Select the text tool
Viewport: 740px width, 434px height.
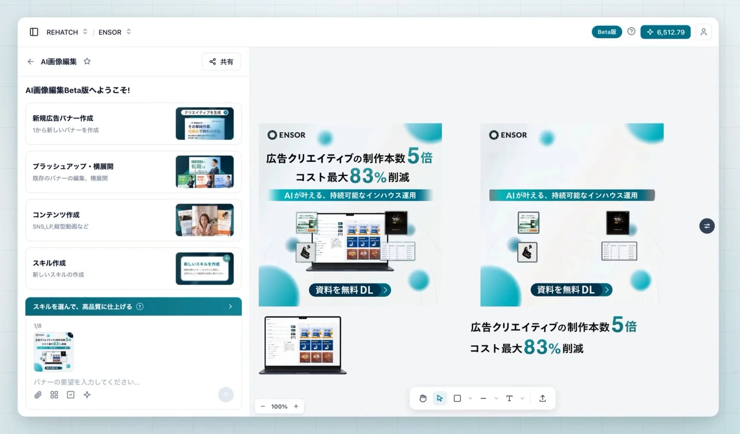tap(509, 398)
